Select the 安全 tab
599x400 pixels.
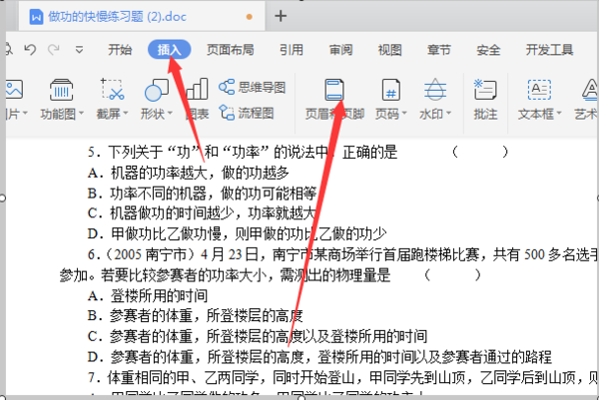(x=488, y=50)
